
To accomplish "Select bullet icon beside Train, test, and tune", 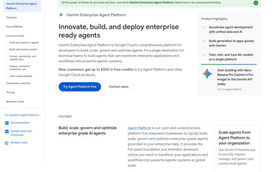I will 203,55.
